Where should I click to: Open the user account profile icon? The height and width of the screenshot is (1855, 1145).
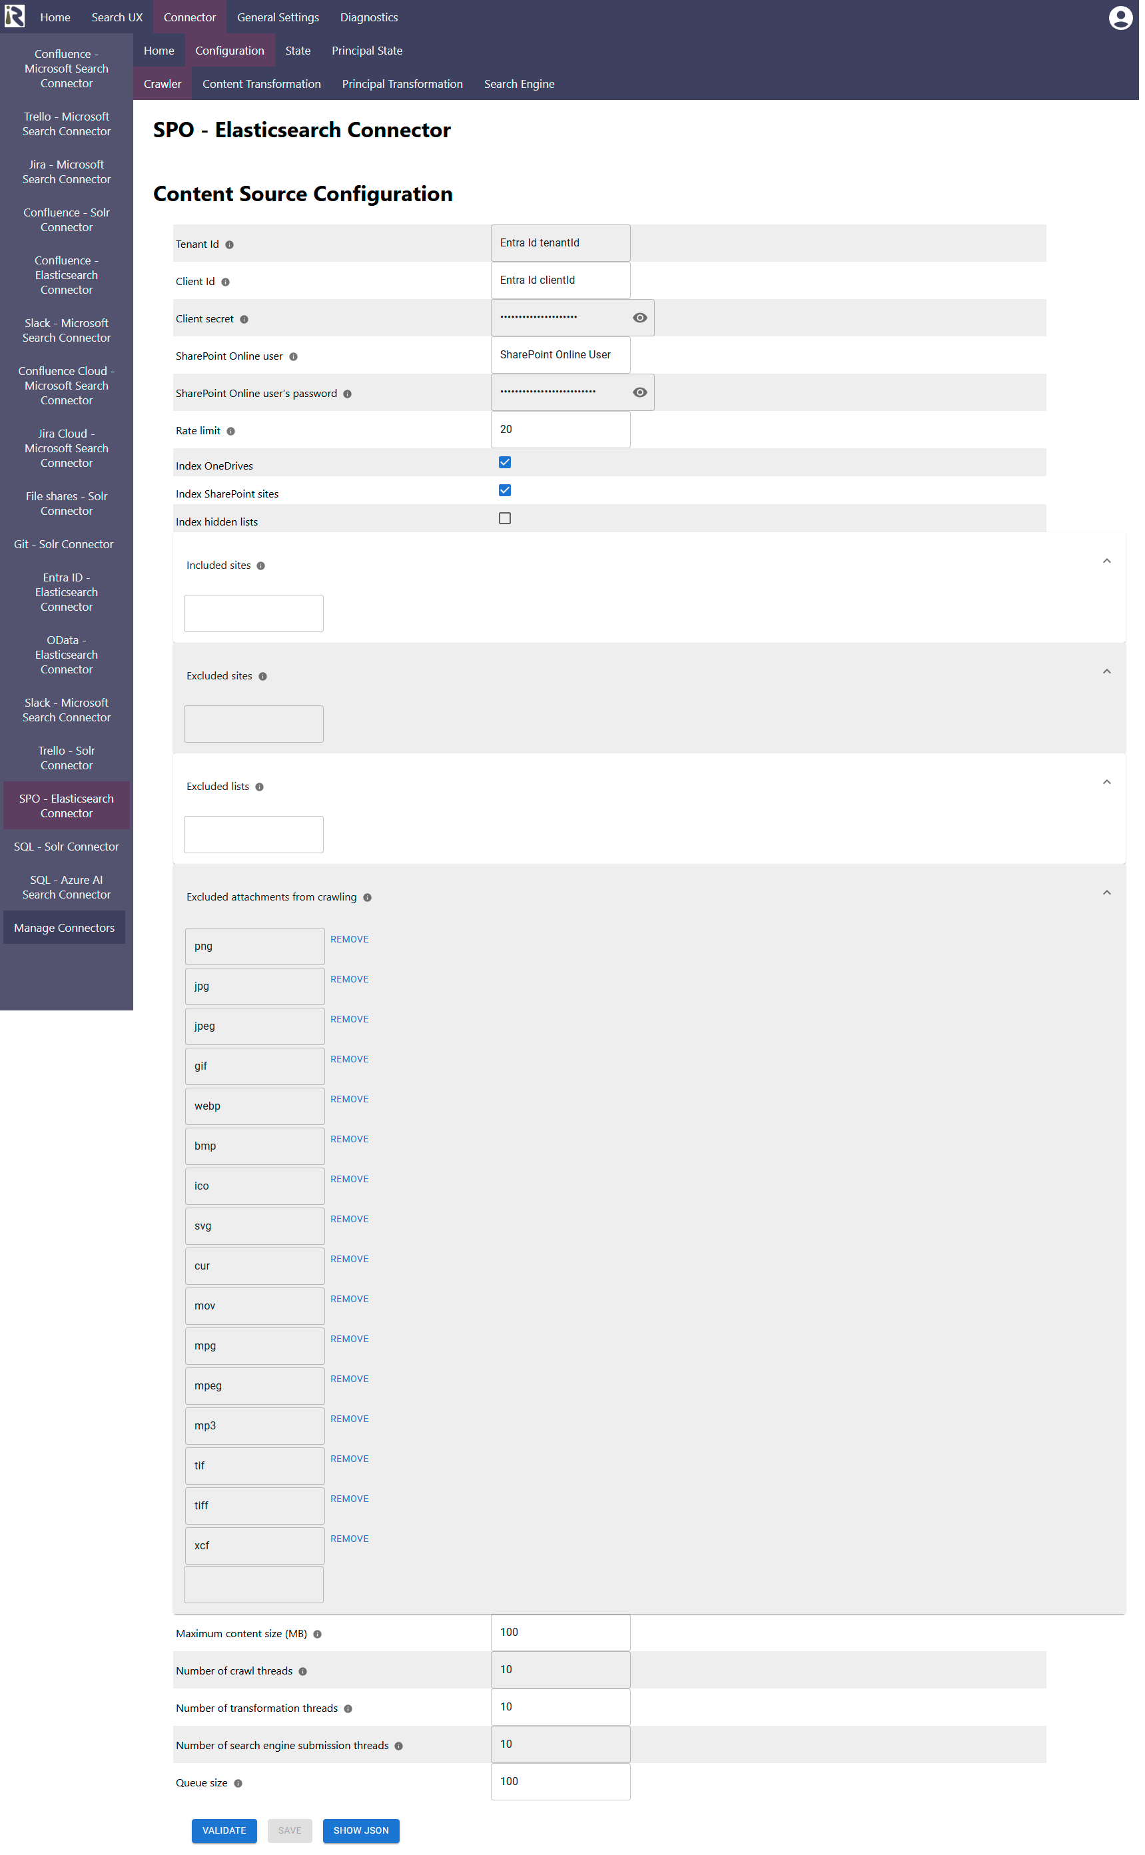(x=1120, y=17)
